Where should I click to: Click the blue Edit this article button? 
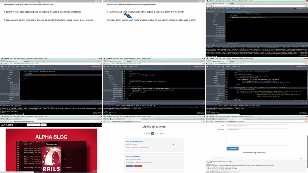coord(129,166)
